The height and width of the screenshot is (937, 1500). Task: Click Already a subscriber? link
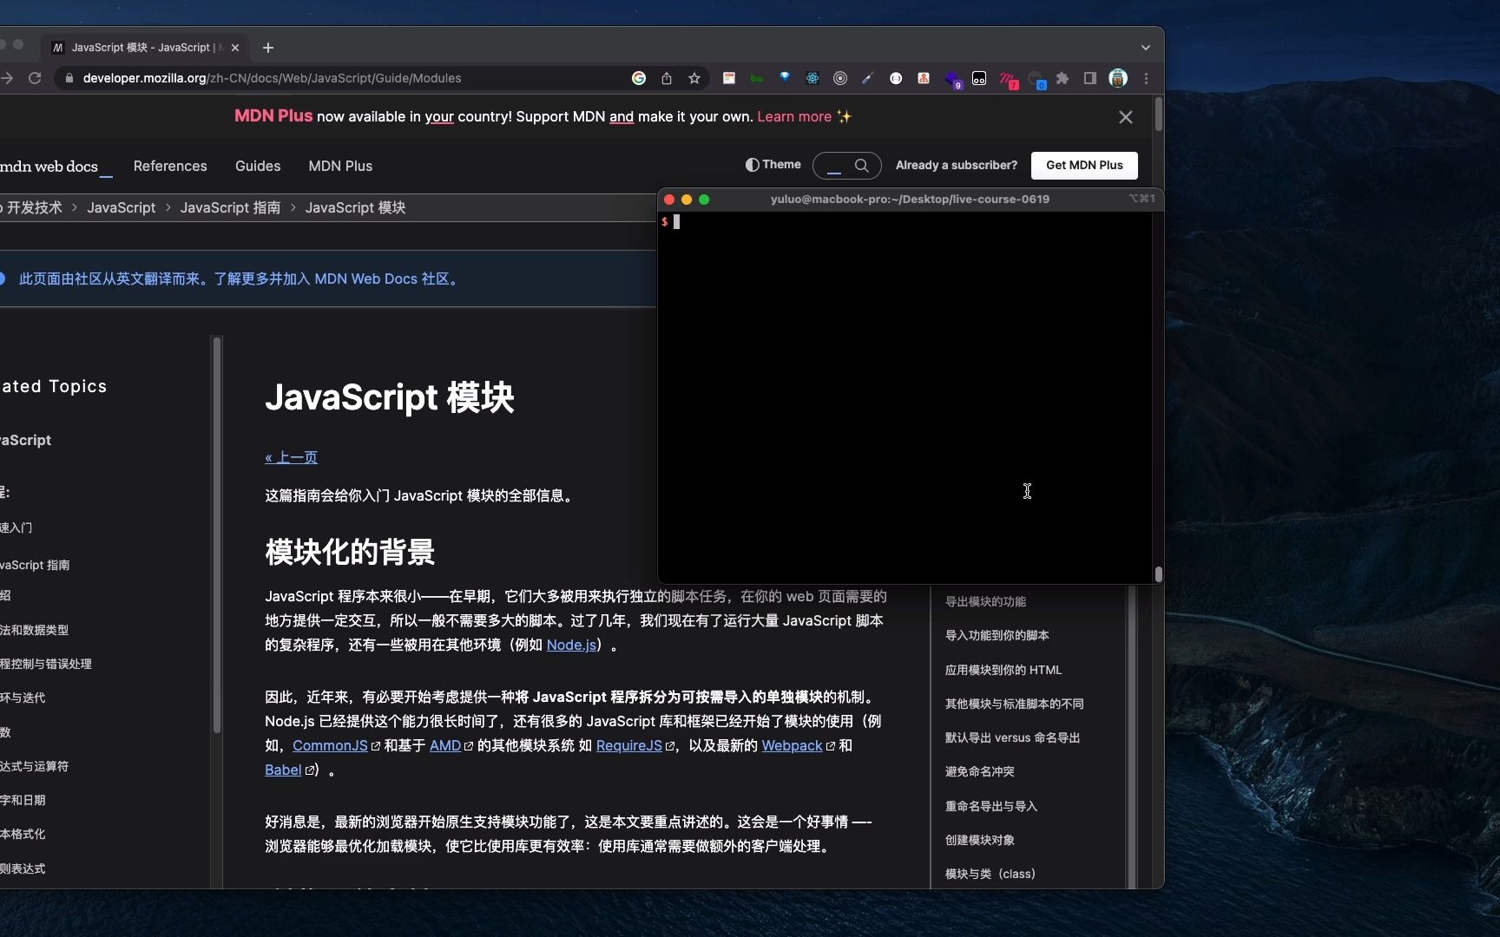coord(957,165)
